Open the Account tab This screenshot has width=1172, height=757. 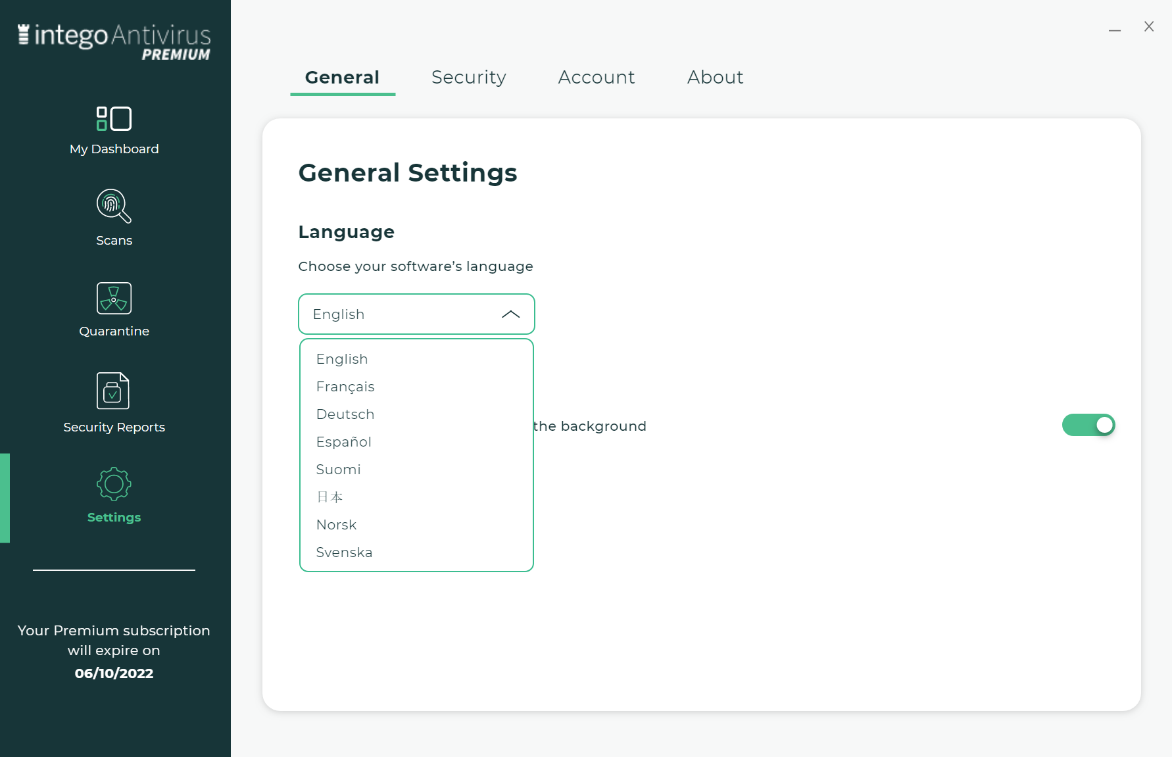point(597,78)
